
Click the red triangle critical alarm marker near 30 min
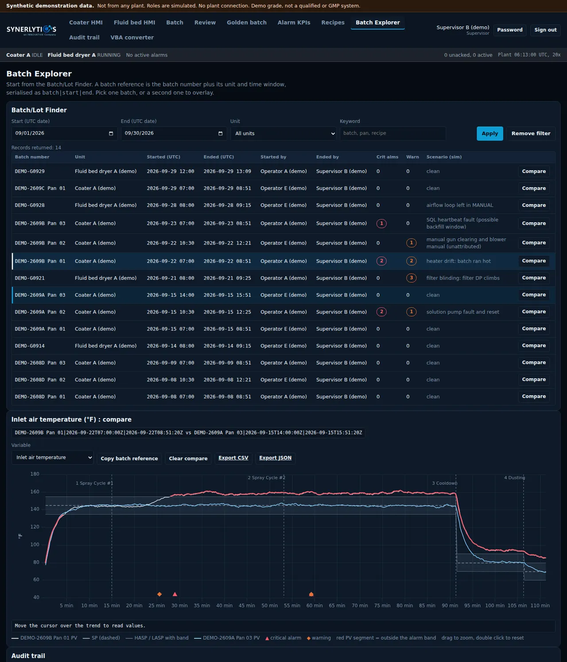click(175, 594)
